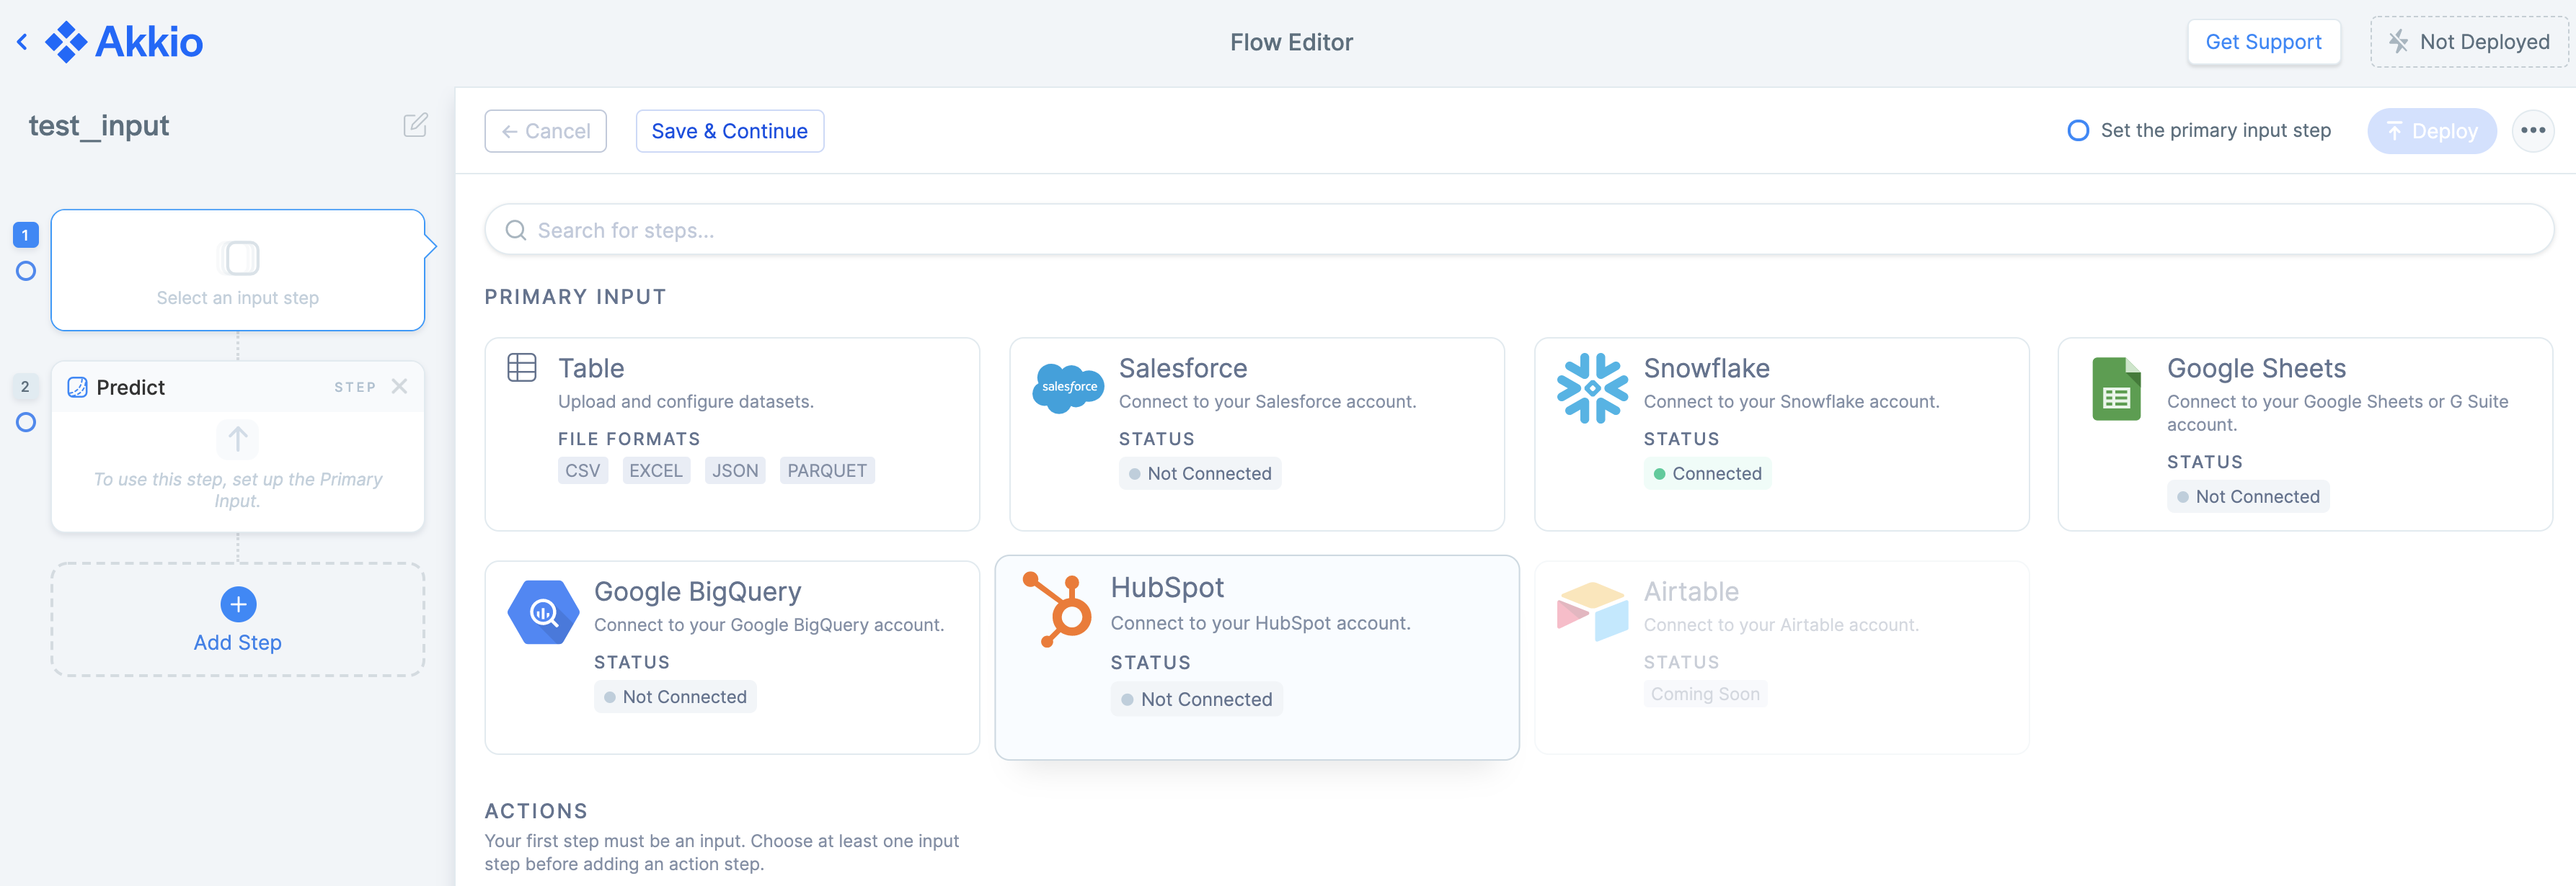Screen dimensions: 2576x886
Task: Click the Add Step link text
Action: (238, 643)
